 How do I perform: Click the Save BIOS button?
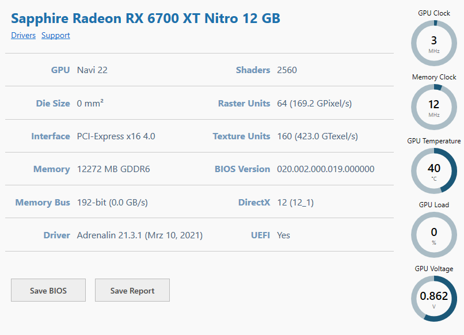[x=48, y=290]
